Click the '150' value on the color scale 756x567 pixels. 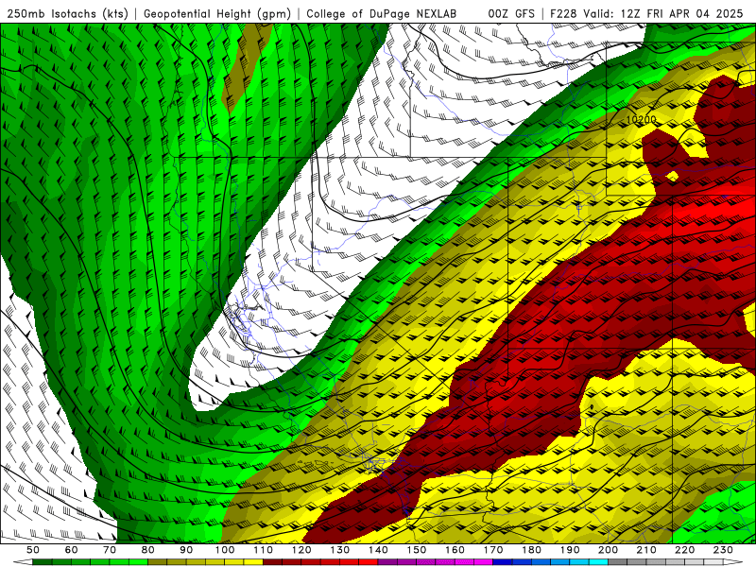pyautogui.click(x=416, y=550)
